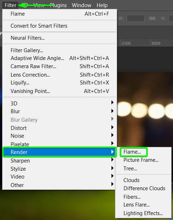Open the Window menu
The width and height of the screenshot is (173, 220).
click(x=81, y=5)
